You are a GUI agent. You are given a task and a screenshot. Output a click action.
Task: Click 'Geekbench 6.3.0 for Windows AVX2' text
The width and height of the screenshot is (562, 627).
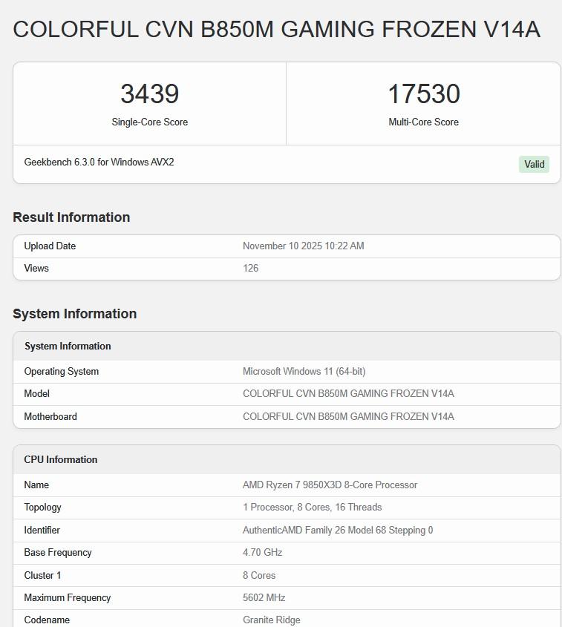(x=99, y=162)
